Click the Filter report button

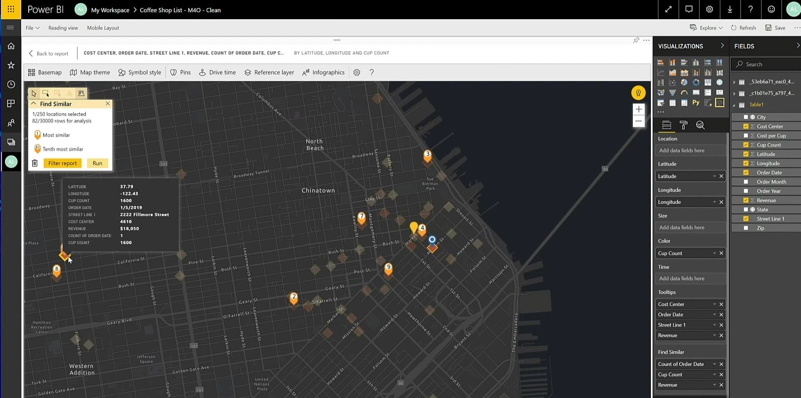tap(62, 163)
